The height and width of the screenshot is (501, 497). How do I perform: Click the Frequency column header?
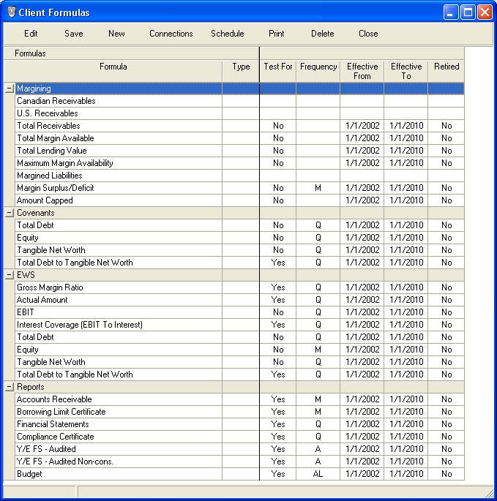pos(318,71)
